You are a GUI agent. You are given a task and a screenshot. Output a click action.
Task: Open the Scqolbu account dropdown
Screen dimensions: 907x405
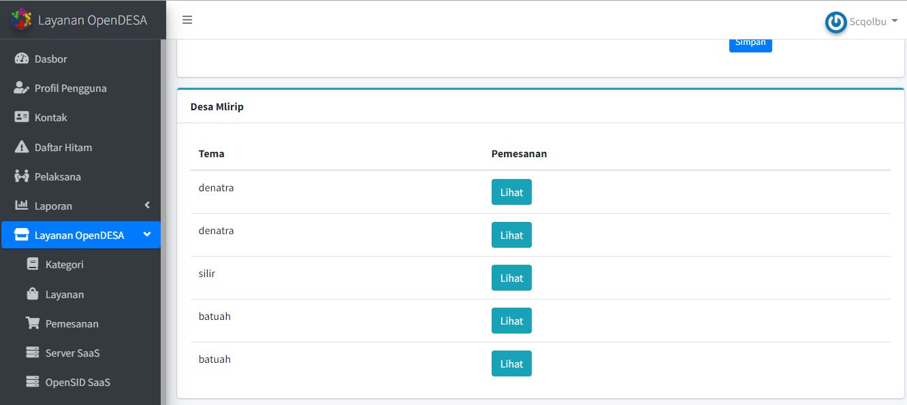[x=862, y=21]
